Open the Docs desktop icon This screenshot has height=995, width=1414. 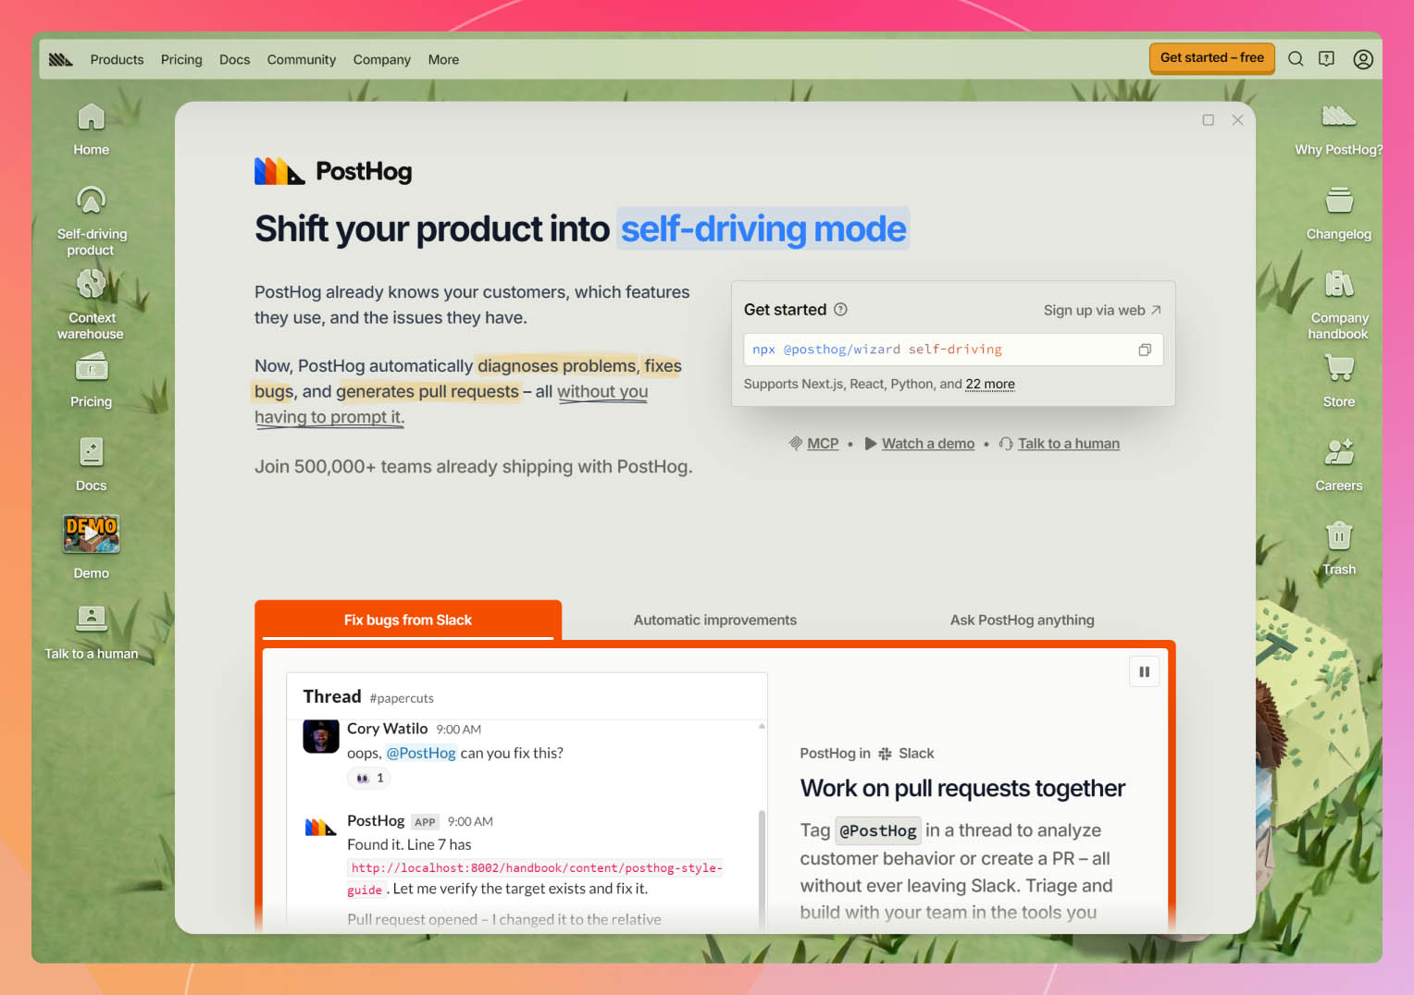91,464
